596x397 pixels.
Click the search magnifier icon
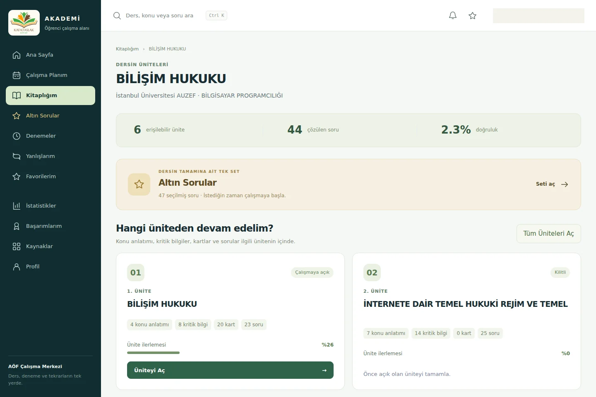[x=117, y=16]
